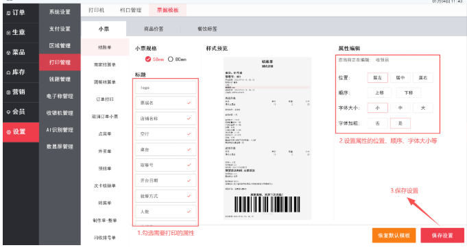The image size is (467, 252).
Task: Open 钱箱管理 submenu
Action: [60, 79]
